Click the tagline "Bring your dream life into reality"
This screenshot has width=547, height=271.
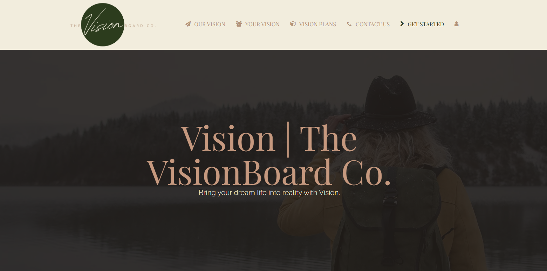click(251, 193)
